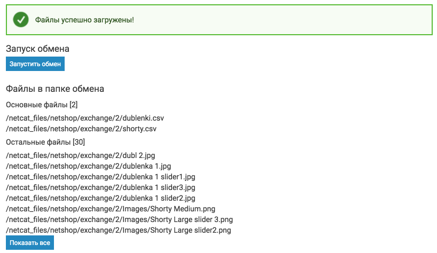Expand the list with "Показать все"
437x253 pixels.
point(30,243)
